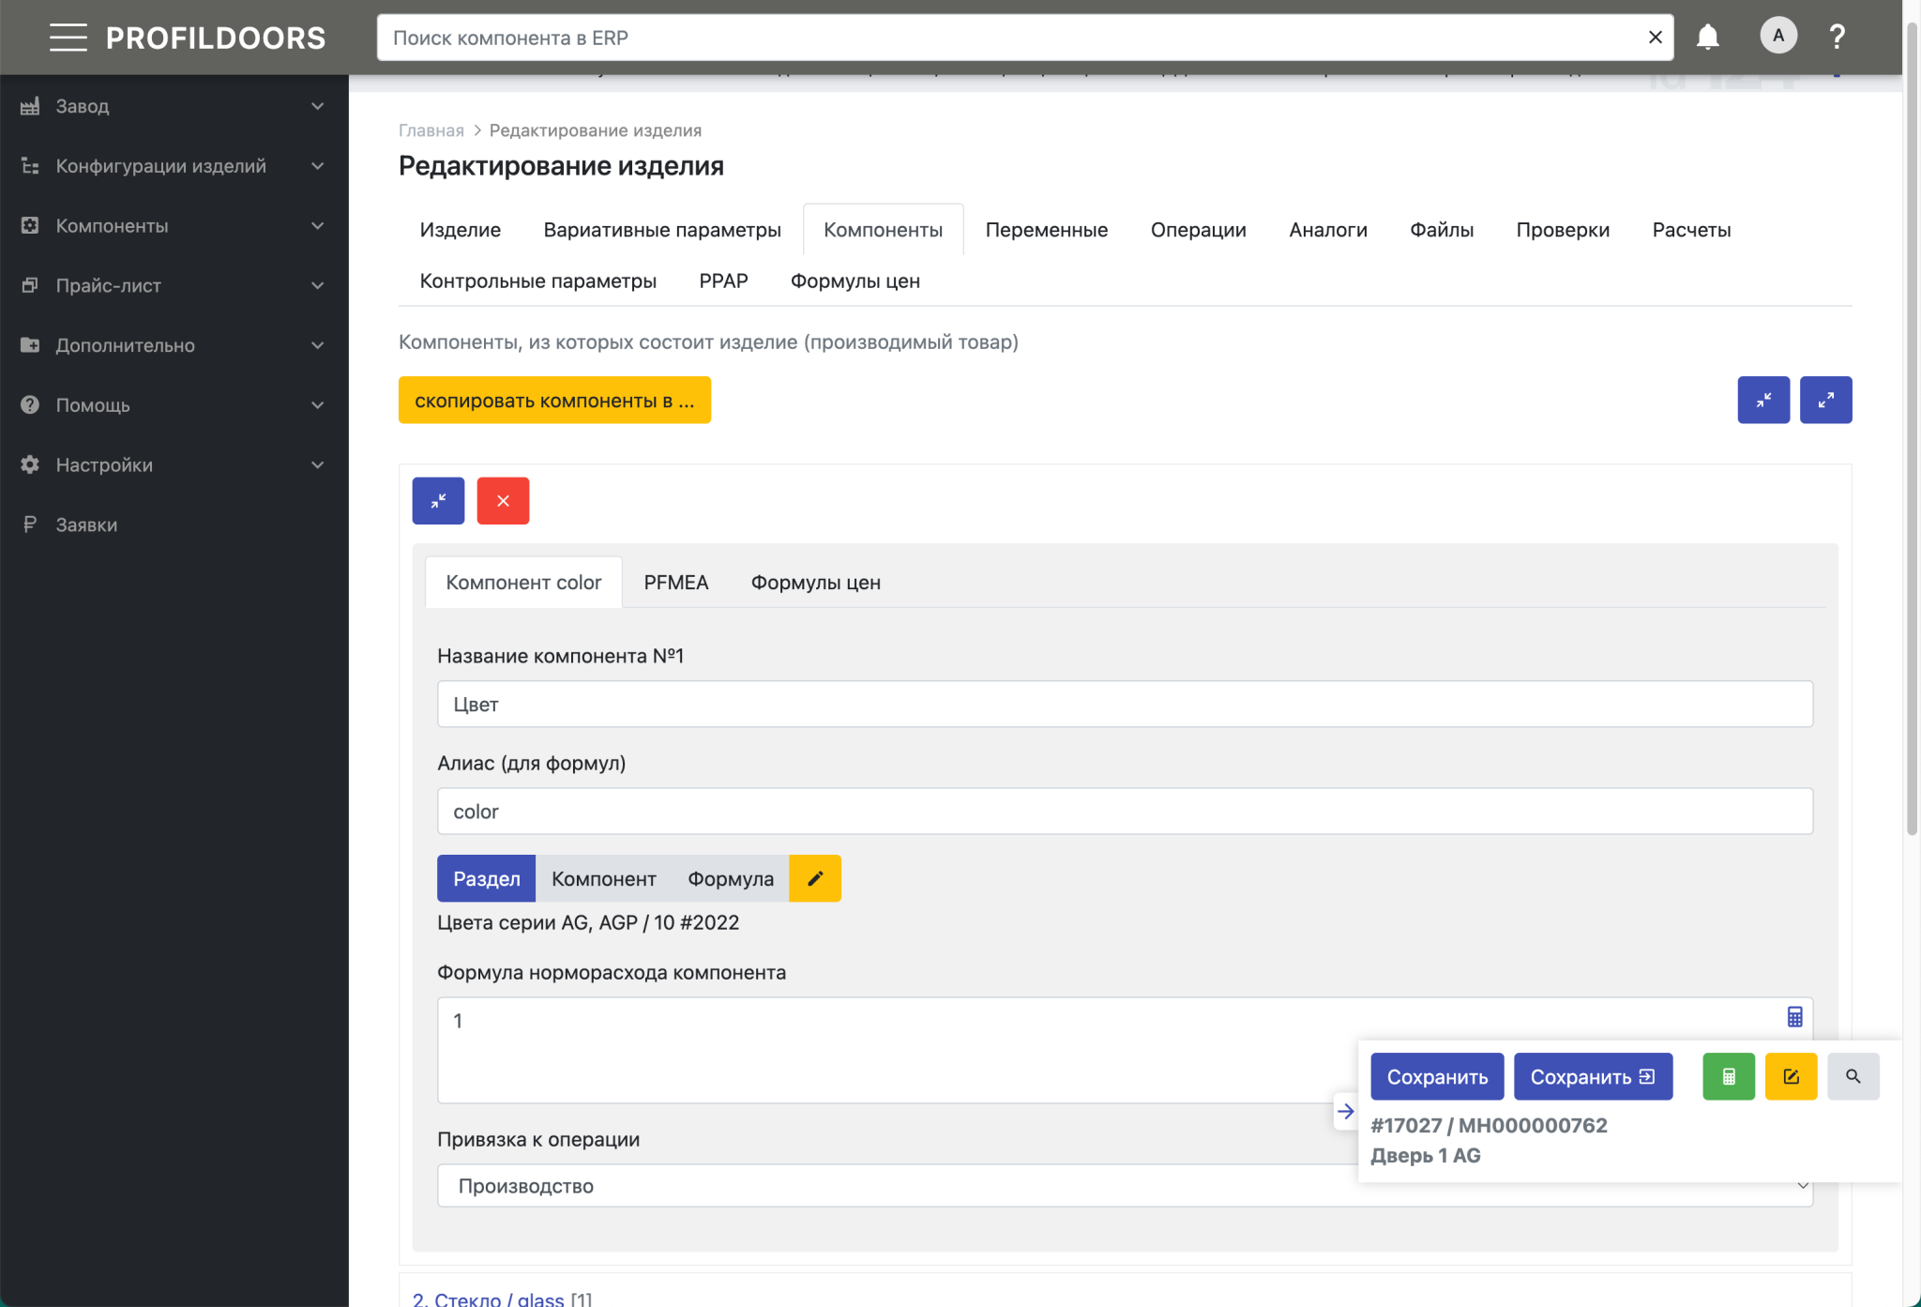
Task: Select the Раздел toggle option
Action: (x=486, y=879)
